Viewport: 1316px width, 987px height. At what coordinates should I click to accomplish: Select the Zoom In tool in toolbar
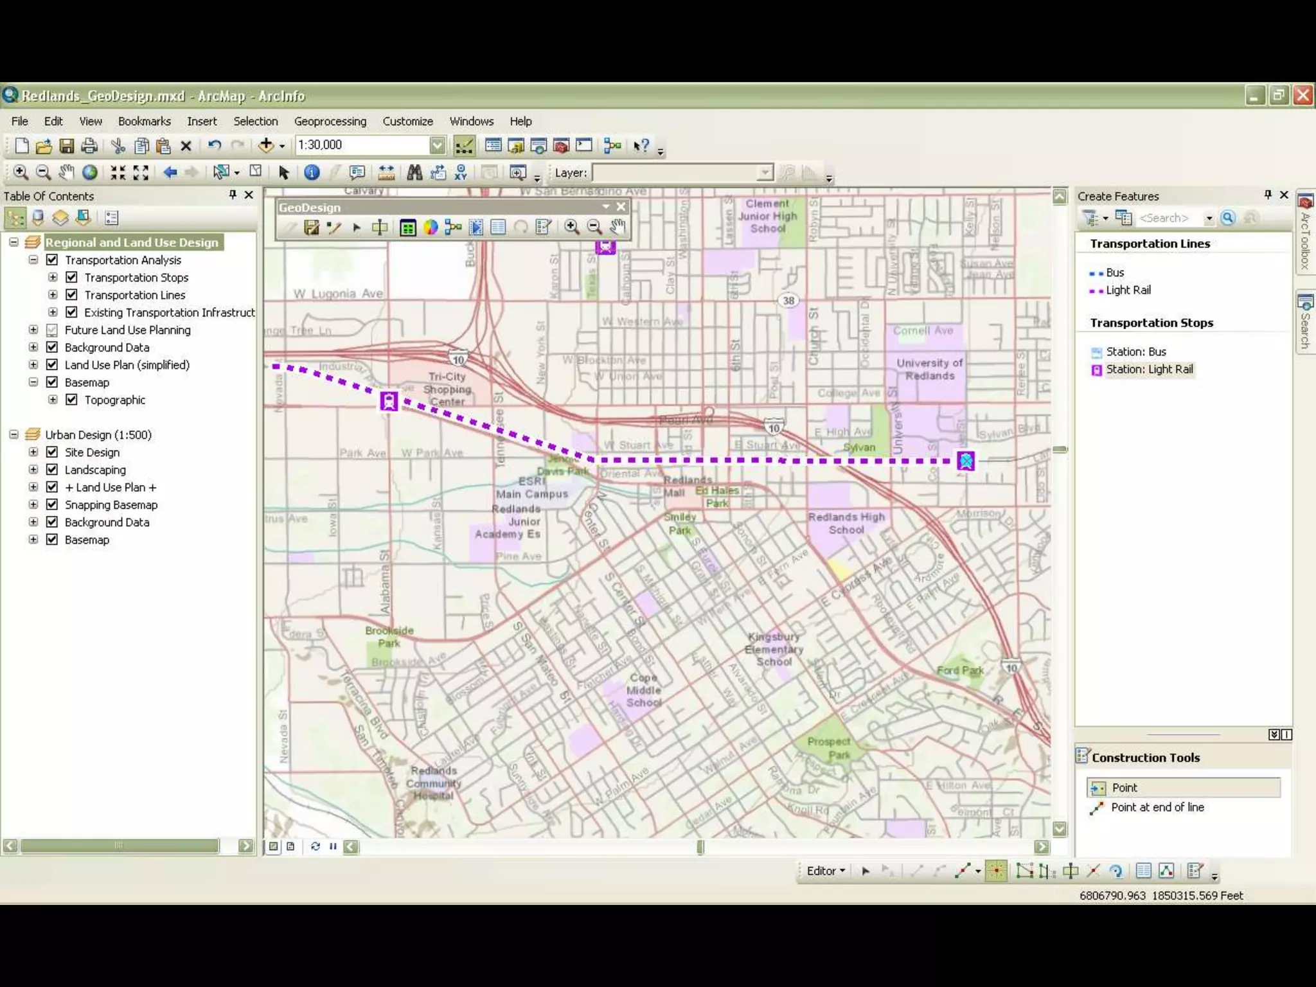21,172
